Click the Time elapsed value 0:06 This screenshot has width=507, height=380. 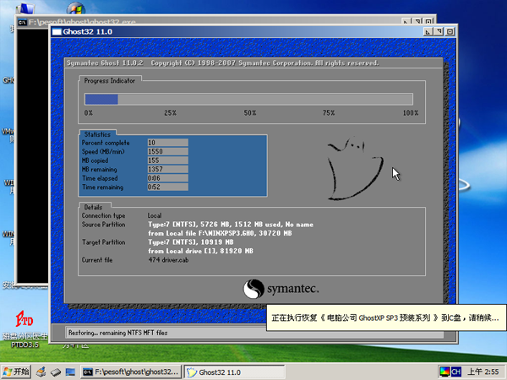(x=168, y=178)
